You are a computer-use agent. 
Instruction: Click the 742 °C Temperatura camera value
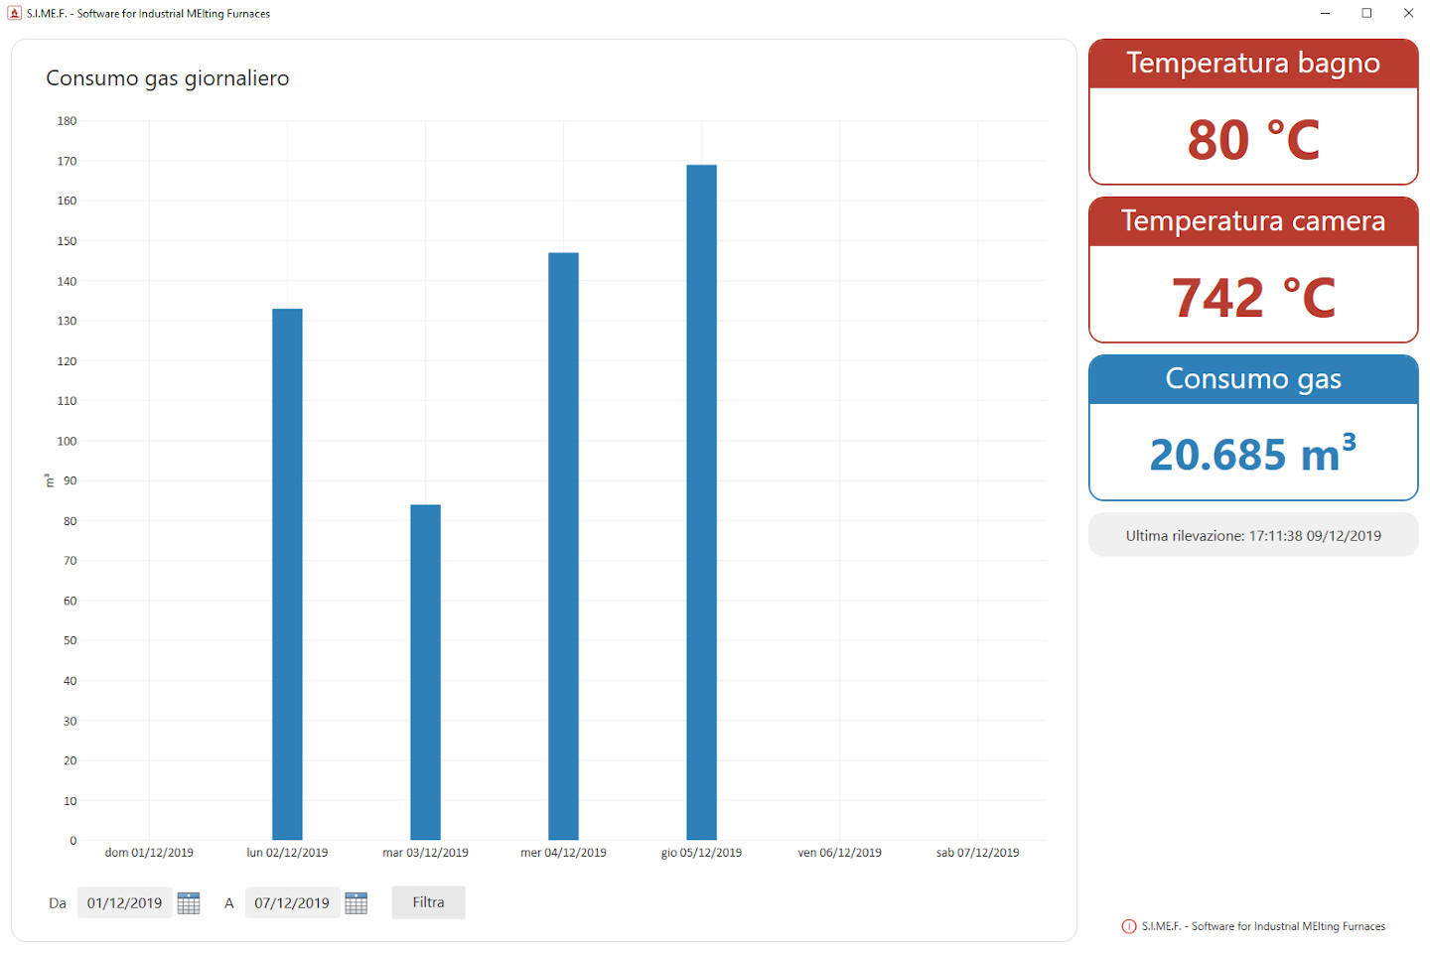tap(1253, 297)
